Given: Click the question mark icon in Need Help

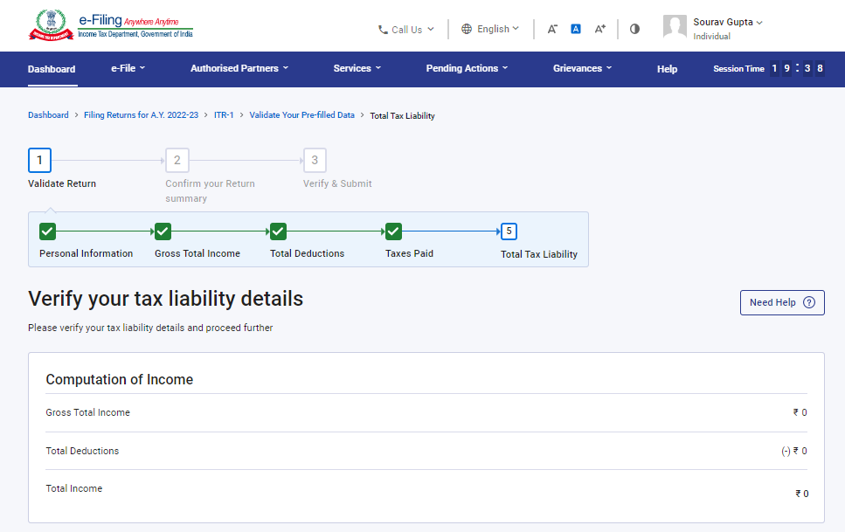Looking at the screenshot, I should click(809, 302).
